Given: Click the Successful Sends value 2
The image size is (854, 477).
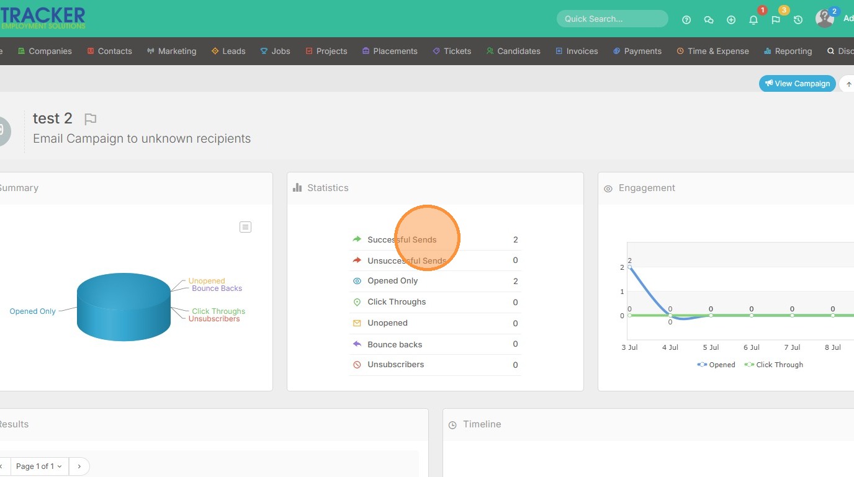Looking at the screenshot, I should coord(515,239).
